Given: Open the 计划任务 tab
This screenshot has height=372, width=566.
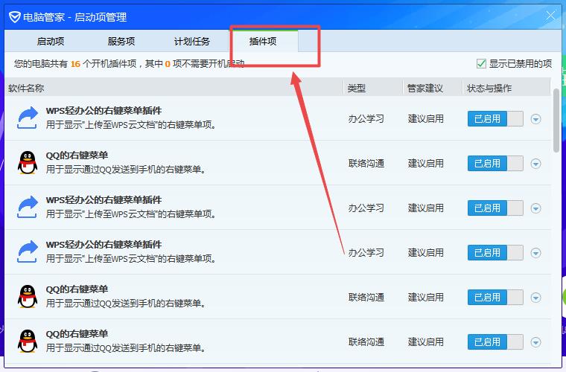Looking at the screenshot, I should click(191, 42).
